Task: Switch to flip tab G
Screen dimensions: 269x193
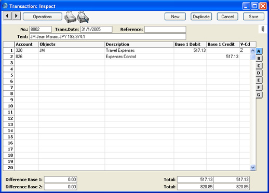Action: pyautogui.click(x=259, y=95)
